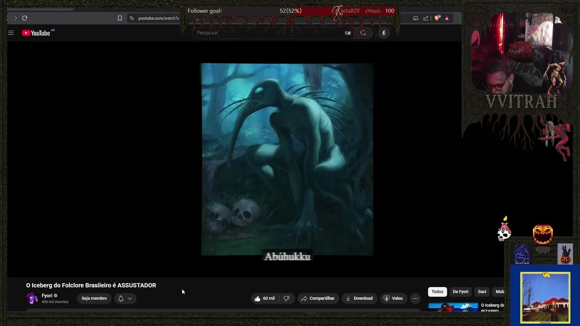Open the Fyori channel avatar
This screenshot has height=326, width=580.
click(x=32, y=298)
